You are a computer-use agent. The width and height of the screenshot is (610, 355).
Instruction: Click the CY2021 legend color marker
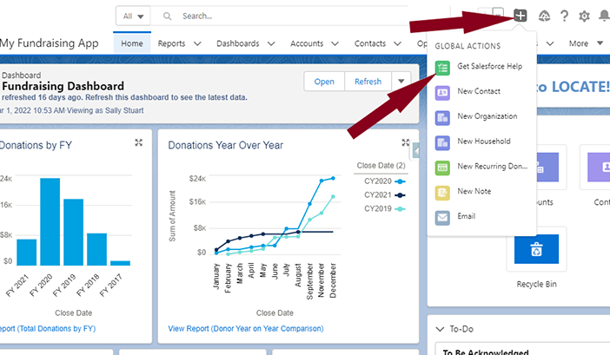pyautogui.click(x=400, y=195)
